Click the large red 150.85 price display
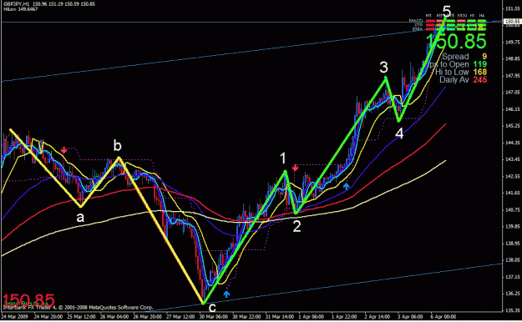This screenshot has height=322, width=522. click(28, 300)
